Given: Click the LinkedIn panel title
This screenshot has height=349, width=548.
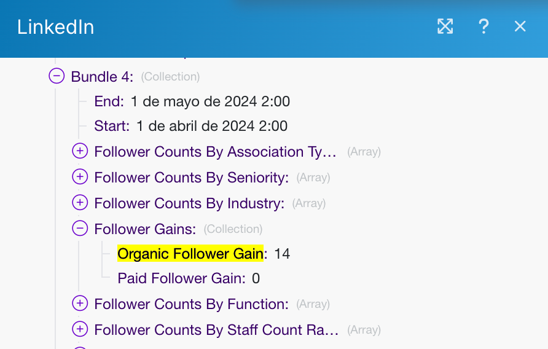Looking at the screenshot, I should pos(55,27).
